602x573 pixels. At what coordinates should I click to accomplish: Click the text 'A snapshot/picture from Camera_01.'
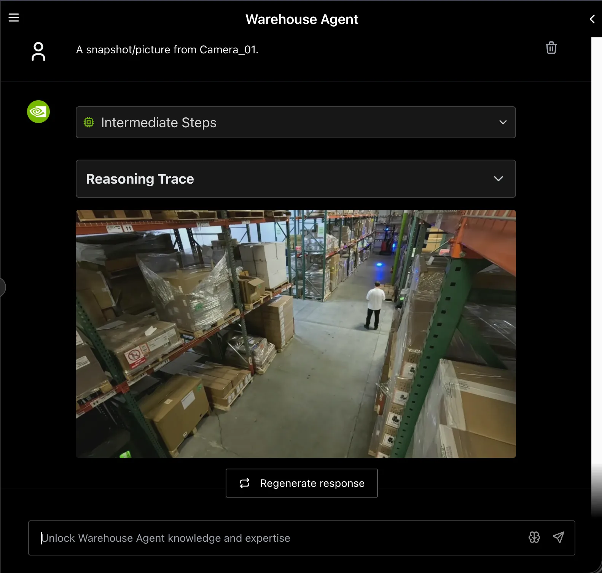click(x=167, y=50)
